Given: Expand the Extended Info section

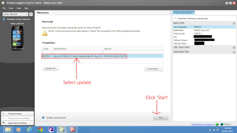Looking at the screenshot, I should click(234, 52).
